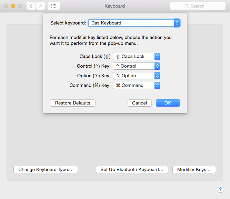
Task: Focus the Search field
Action: [198, 6]
